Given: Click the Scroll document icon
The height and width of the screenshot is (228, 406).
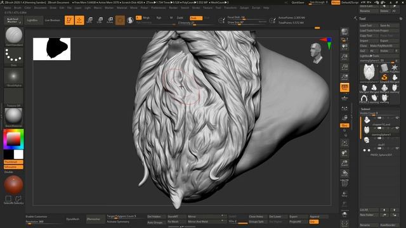Looking at the screenshot, I should [x=344, y=47].
